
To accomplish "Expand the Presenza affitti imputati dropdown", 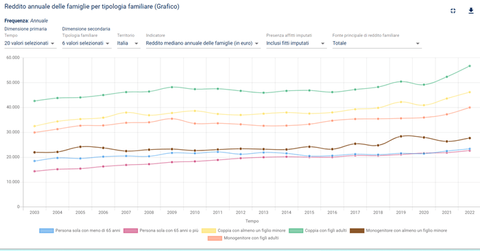I will [296, 43].
